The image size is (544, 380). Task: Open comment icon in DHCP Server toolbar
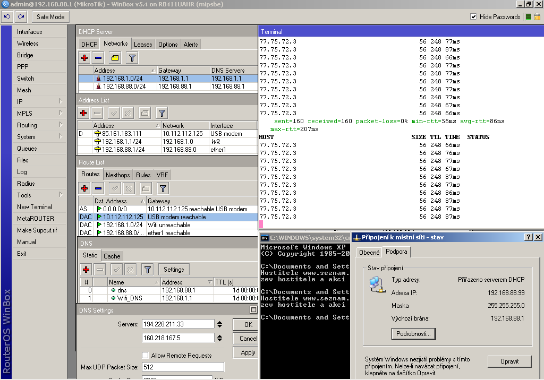click(x=115, y=58)
